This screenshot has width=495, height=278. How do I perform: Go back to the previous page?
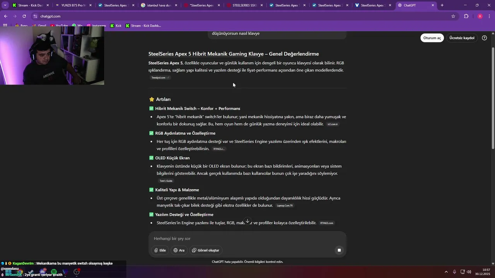coord(5,16)
